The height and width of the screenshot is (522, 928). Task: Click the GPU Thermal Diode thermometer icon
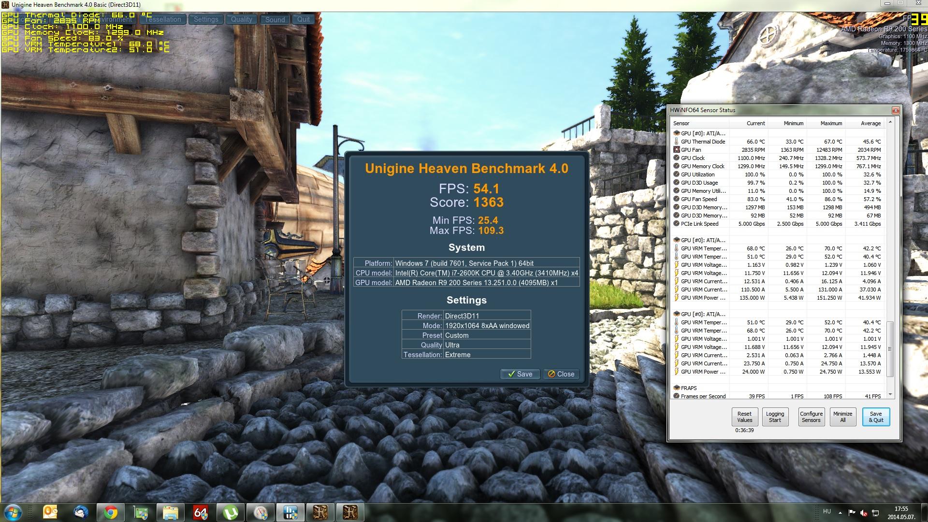[x=676, y=142]
